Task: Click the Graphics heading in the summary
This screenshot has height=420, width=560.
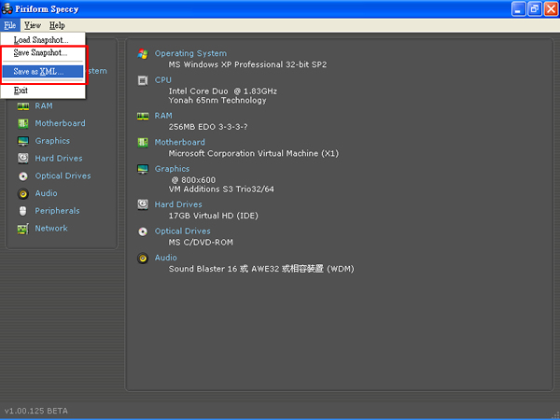Action: (x=172, y=169)
